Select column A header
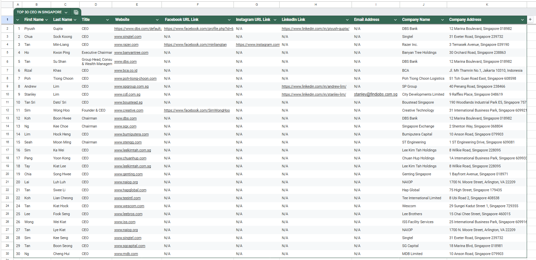Image resolution: width=536 pixels, height=260 pixels. (18, 5)
